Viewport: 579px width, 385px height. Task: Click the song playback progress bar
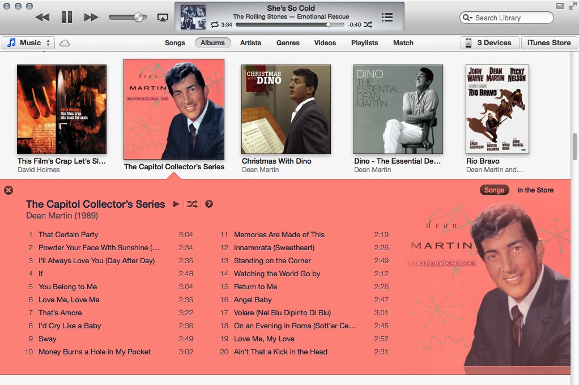pos(290,25)
